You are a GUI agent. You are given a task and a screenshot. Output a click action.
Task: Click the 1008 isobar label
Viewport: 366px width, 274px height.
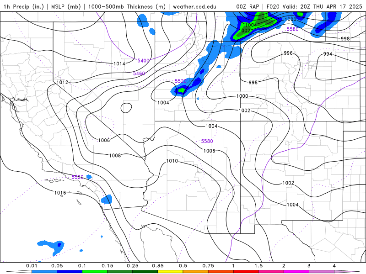point(115,155)
